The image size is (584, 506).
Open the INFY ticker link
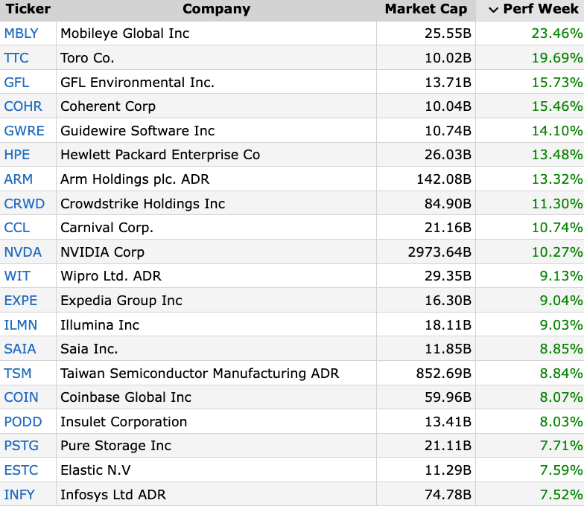20,495
